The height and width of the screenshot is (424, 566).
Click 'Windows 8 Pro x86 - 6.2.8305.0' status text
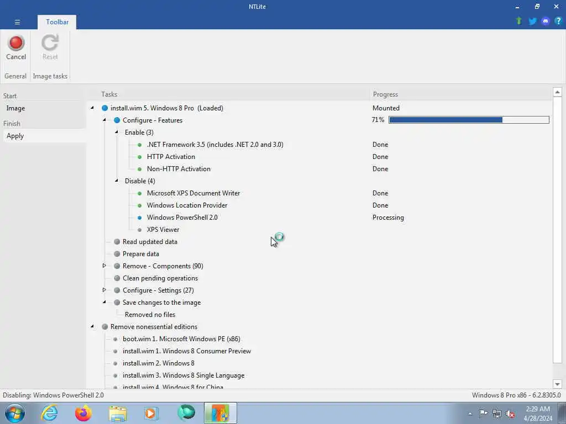click(516, 395)
